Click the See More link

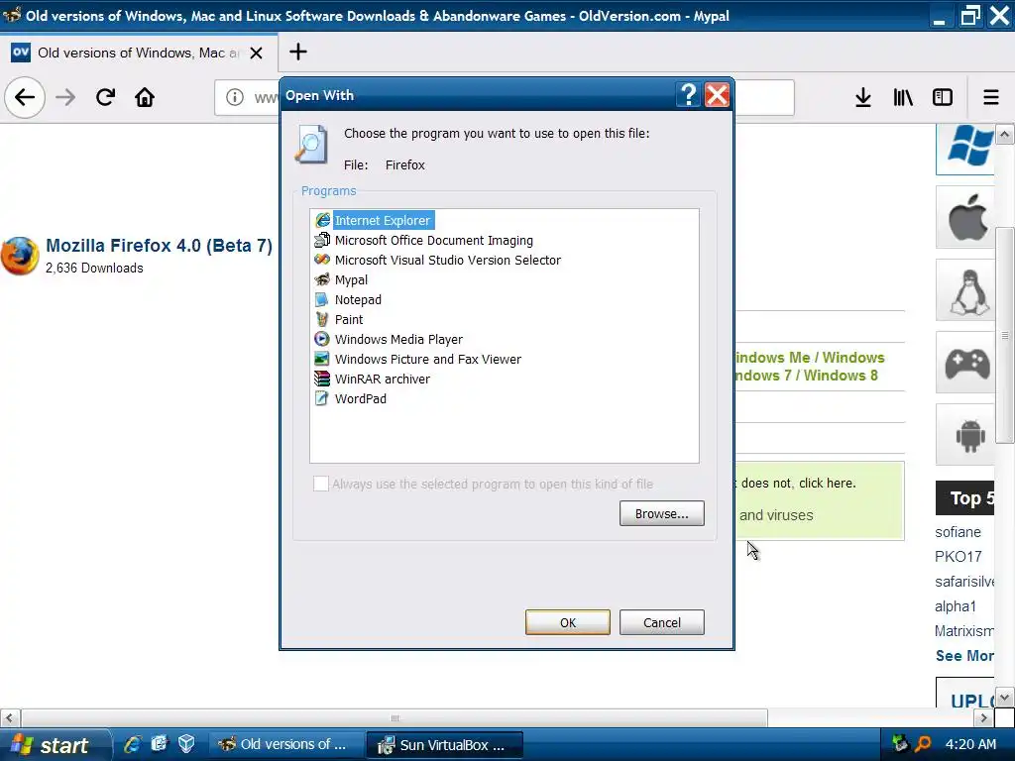point(963,656)
